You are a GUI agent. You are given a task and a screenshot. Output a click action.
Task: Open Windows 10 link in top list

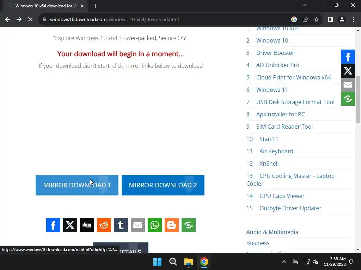pos(272,40)
